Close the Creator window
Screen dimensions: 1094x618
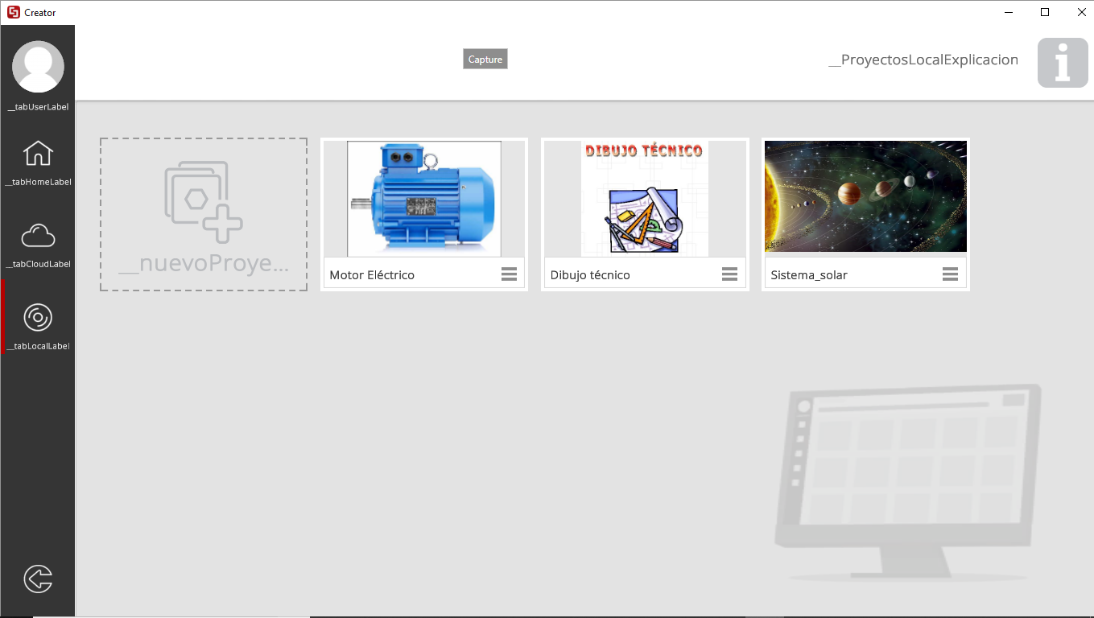click(x=1081, y=12)
